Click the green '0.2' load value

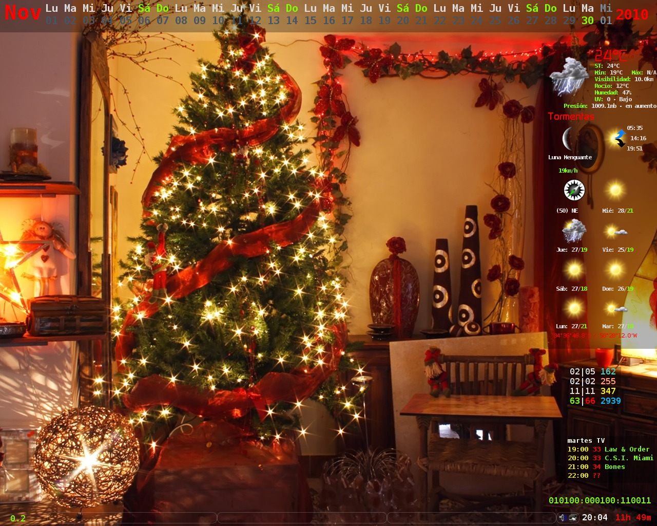tap(18, 518)
